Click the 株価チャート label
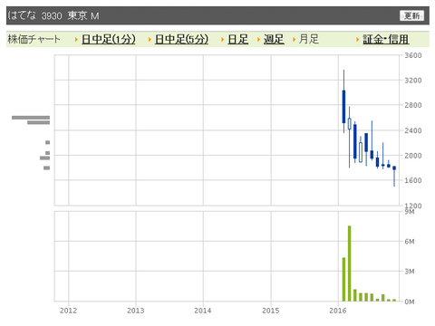This screenshot has height=326, width=435. point(34,39)
